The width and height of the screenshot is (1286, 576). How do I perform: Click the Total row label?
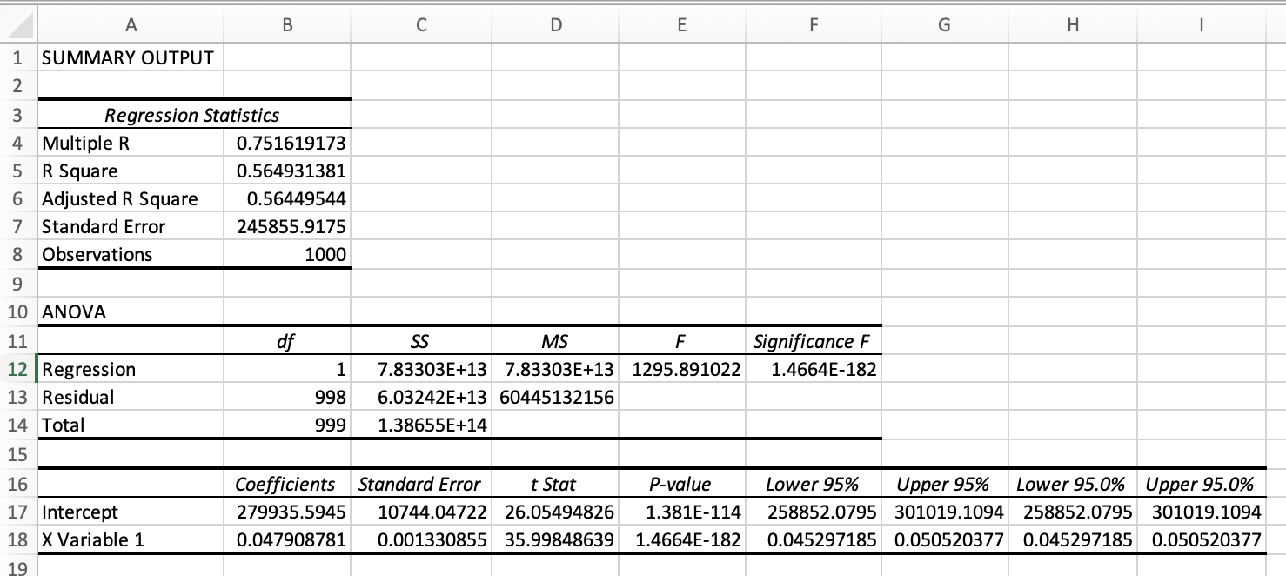click(130, 425)
